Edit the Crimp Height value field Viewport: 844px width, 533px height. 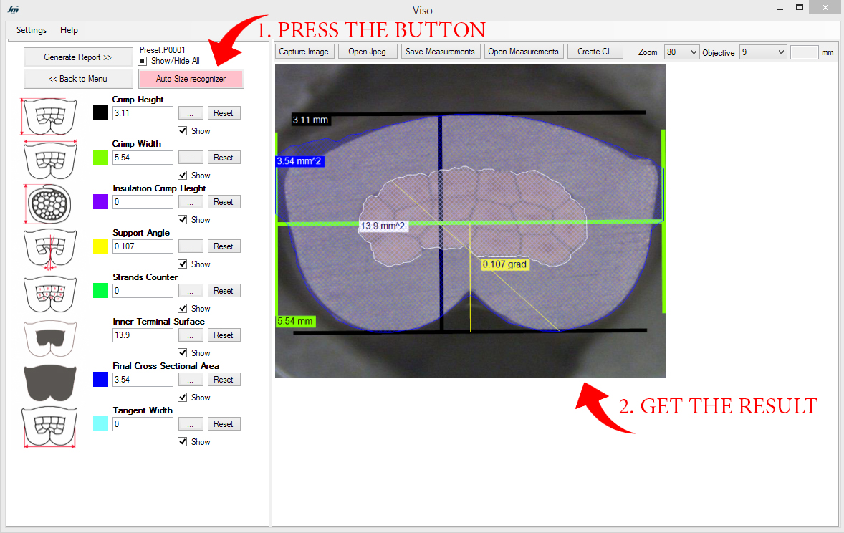click(142, 112)
